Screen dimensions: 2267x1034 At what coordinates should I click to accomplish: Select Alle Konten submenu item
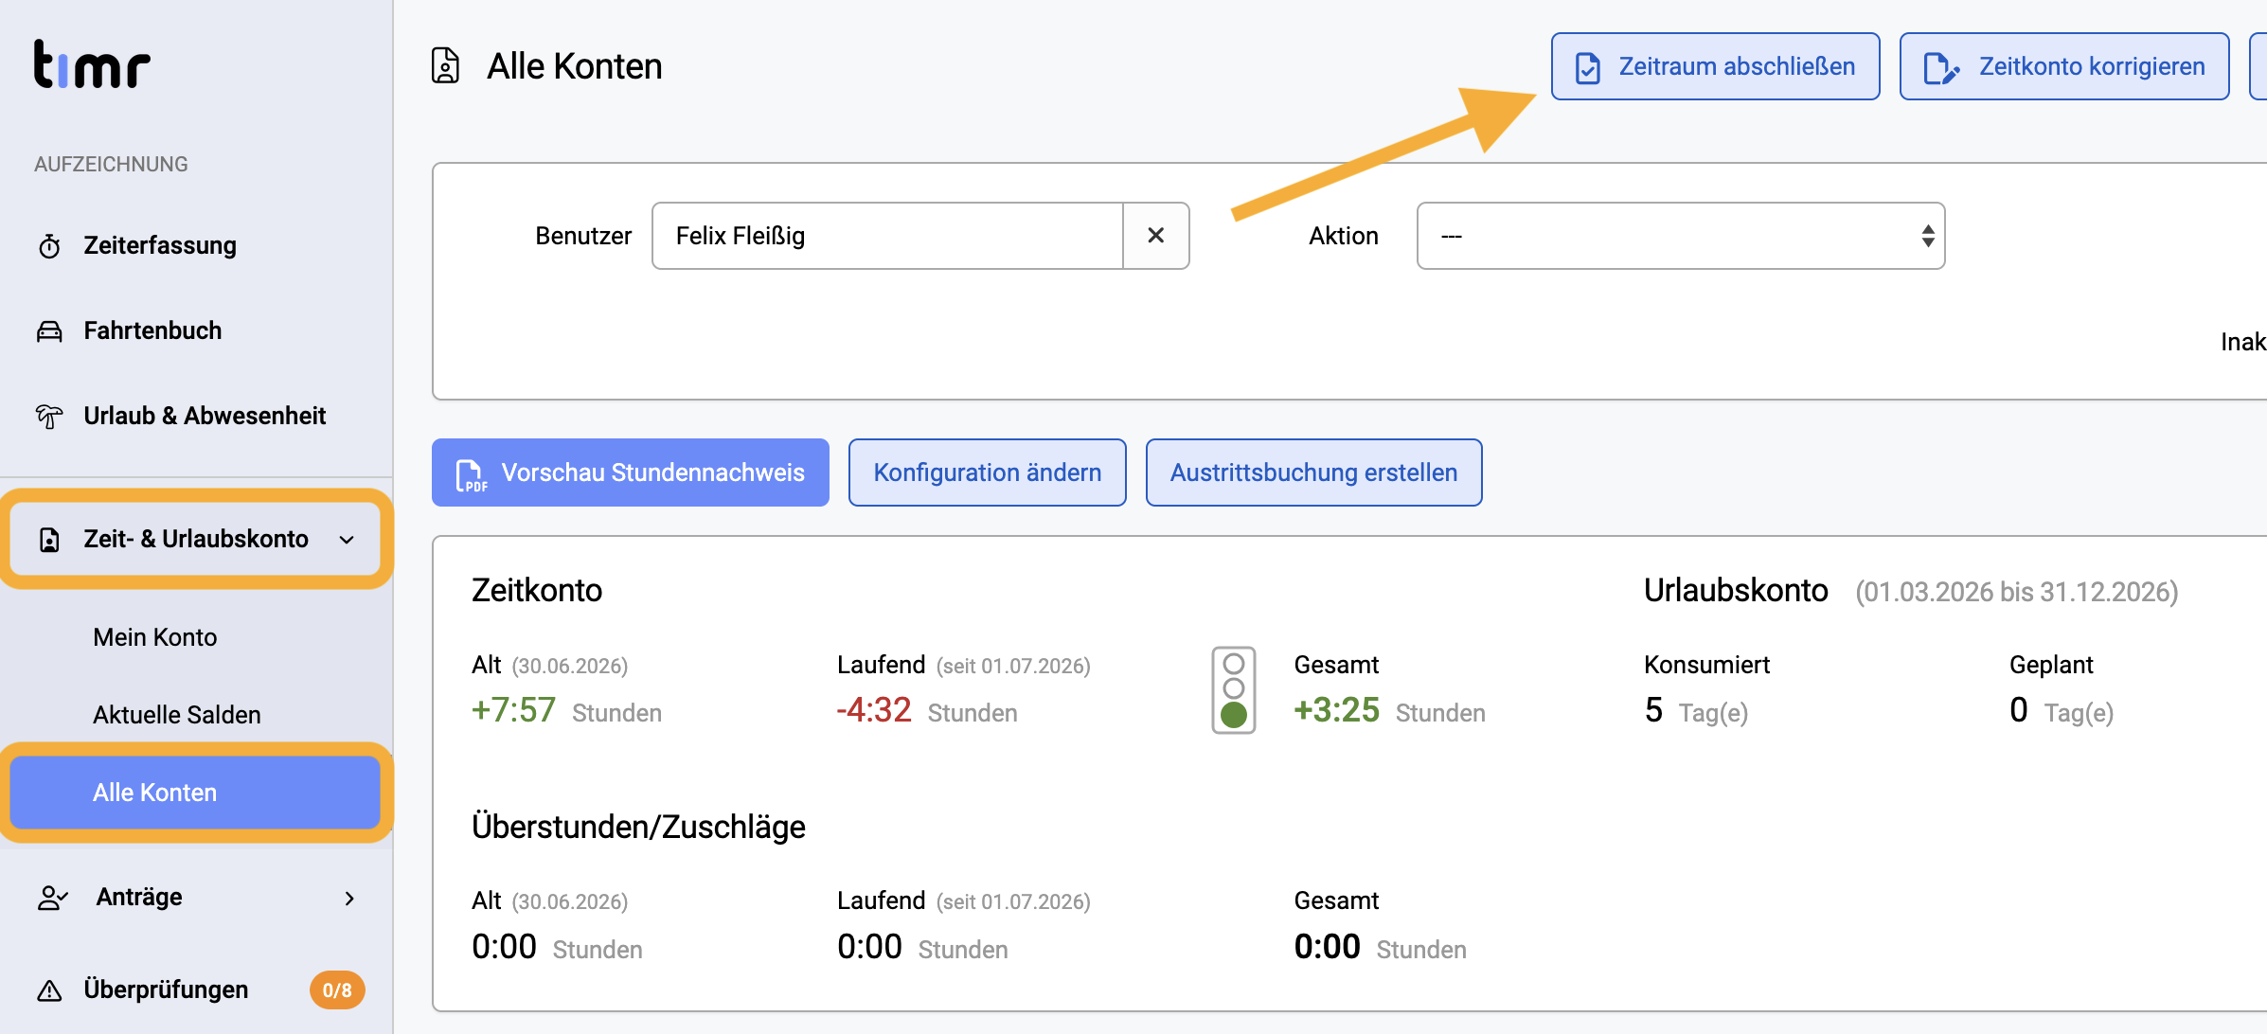195,793
